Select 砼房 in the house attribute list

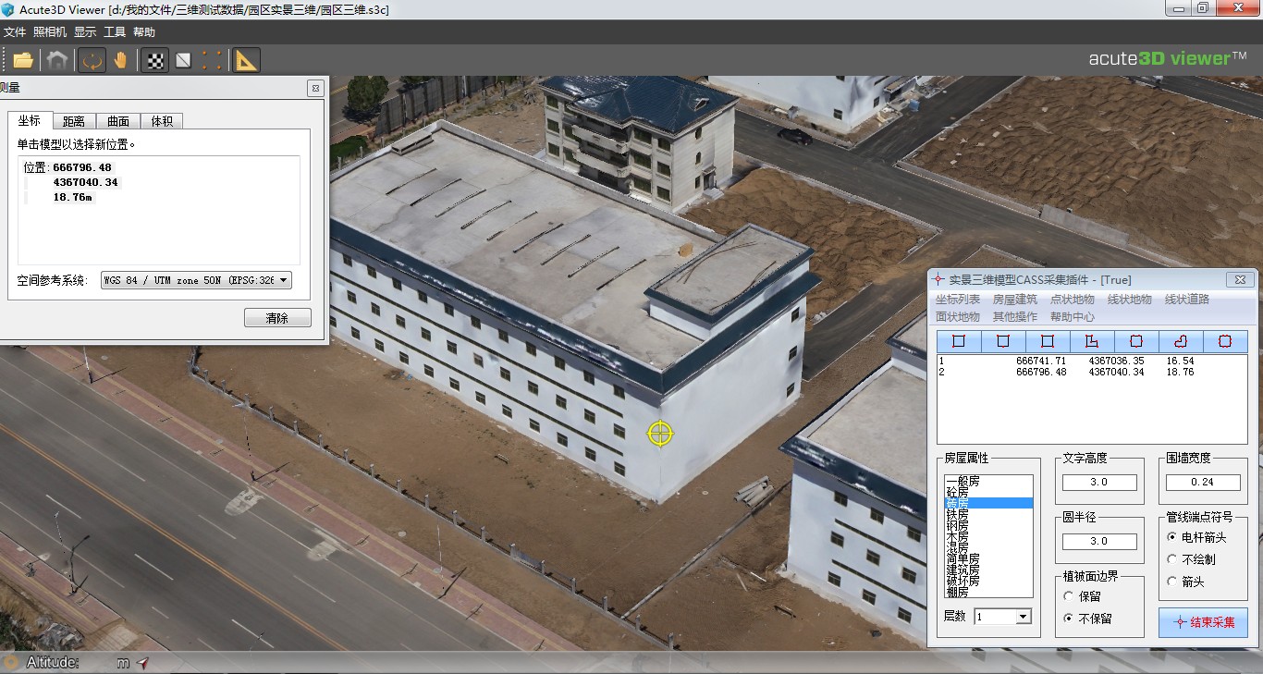[x=987, y=493]
